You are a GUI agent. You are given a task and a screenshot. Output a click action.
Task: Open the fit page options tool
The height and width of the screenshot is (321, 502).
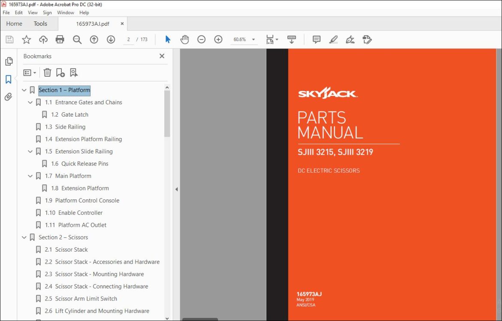coord(272,40)
